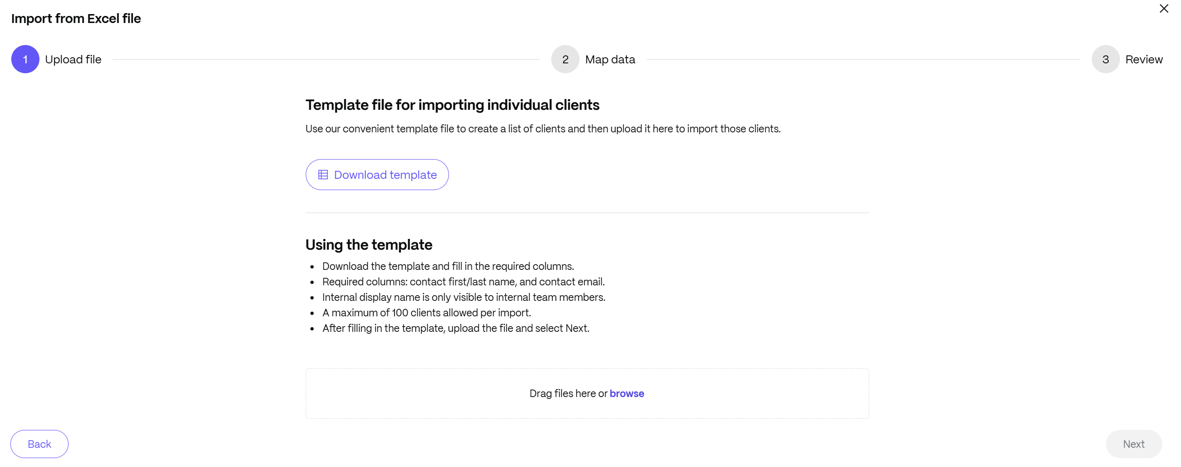The image size is (1181, 467).
Task: Select the spreadsheet icon on Download template
Action: click(x=323, y=174)
